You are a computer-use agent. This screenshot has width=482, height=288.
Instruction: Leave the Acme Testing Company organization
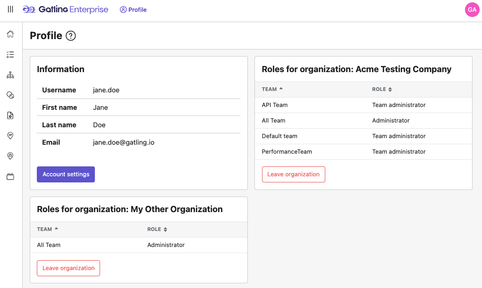pos(293,174)
